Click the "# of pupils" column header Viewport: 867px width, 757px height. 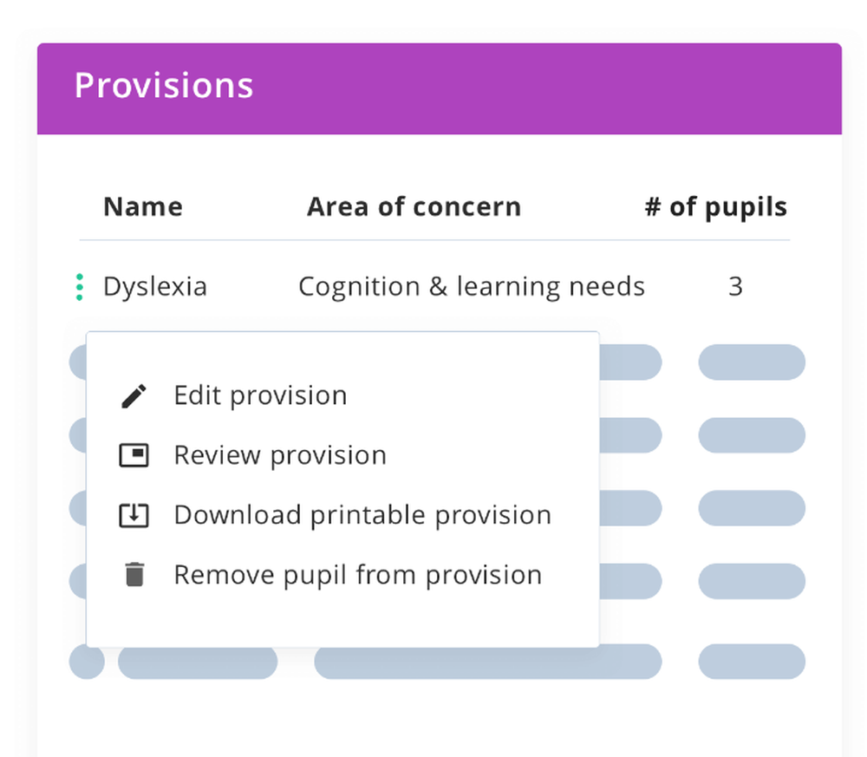pos(715,207)
